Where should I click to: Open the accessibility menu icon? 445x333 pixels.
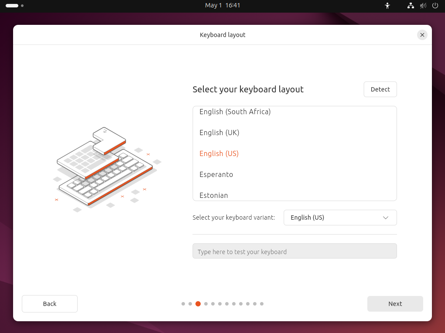point(387,6)
